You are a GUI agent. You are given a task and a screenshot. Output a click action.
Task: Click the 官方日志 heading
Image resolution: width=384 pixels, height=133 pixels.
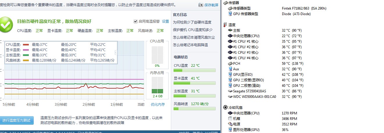pos(180,15)
